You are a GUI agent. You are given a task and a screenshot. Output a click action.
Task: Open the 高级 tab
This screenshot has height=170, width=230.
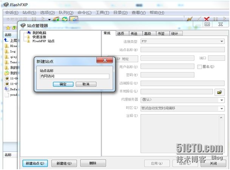(148, 34)
